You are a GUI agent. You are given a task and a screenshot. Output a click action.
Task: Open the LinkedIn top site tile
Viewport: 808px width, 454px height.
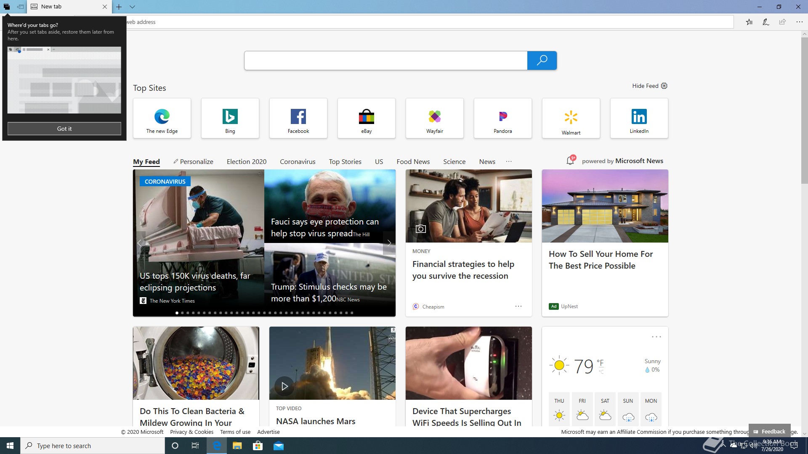(639, 118)
